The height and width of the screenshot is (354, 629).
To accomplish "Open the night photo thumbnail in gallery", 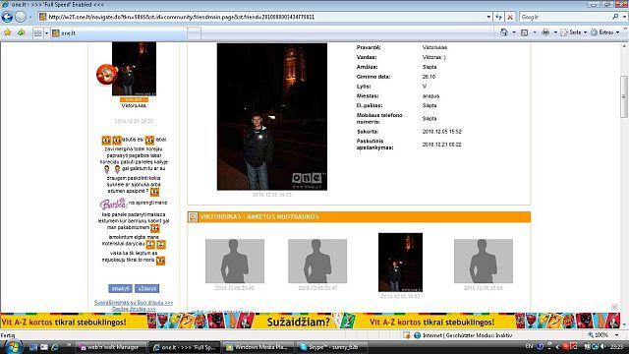I will (x=400, y=263).
